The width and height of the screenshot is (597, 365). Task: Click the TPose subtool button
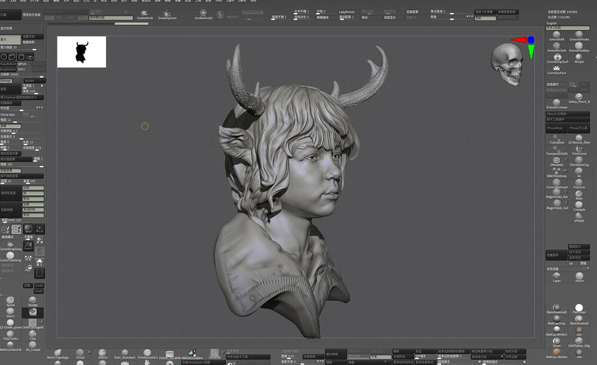[578, 128]
